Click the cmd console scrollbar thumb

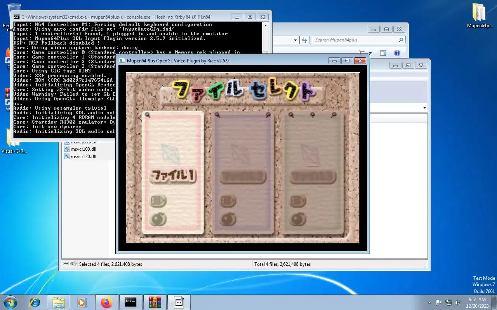266,53
